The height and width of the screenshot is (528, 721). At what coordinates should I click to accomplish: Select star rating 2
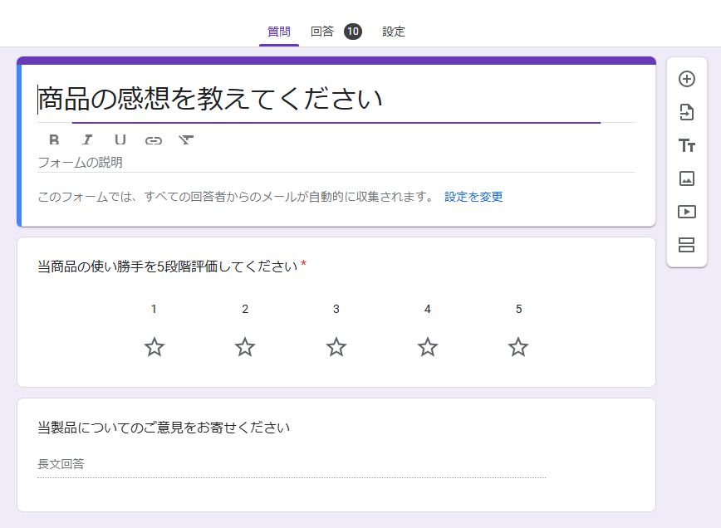(245, 347)
